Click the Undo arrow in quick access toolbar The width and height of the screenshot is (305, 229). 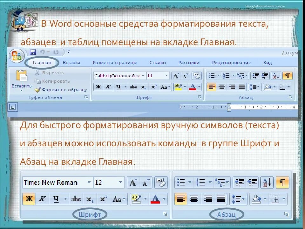pos(42,52)
